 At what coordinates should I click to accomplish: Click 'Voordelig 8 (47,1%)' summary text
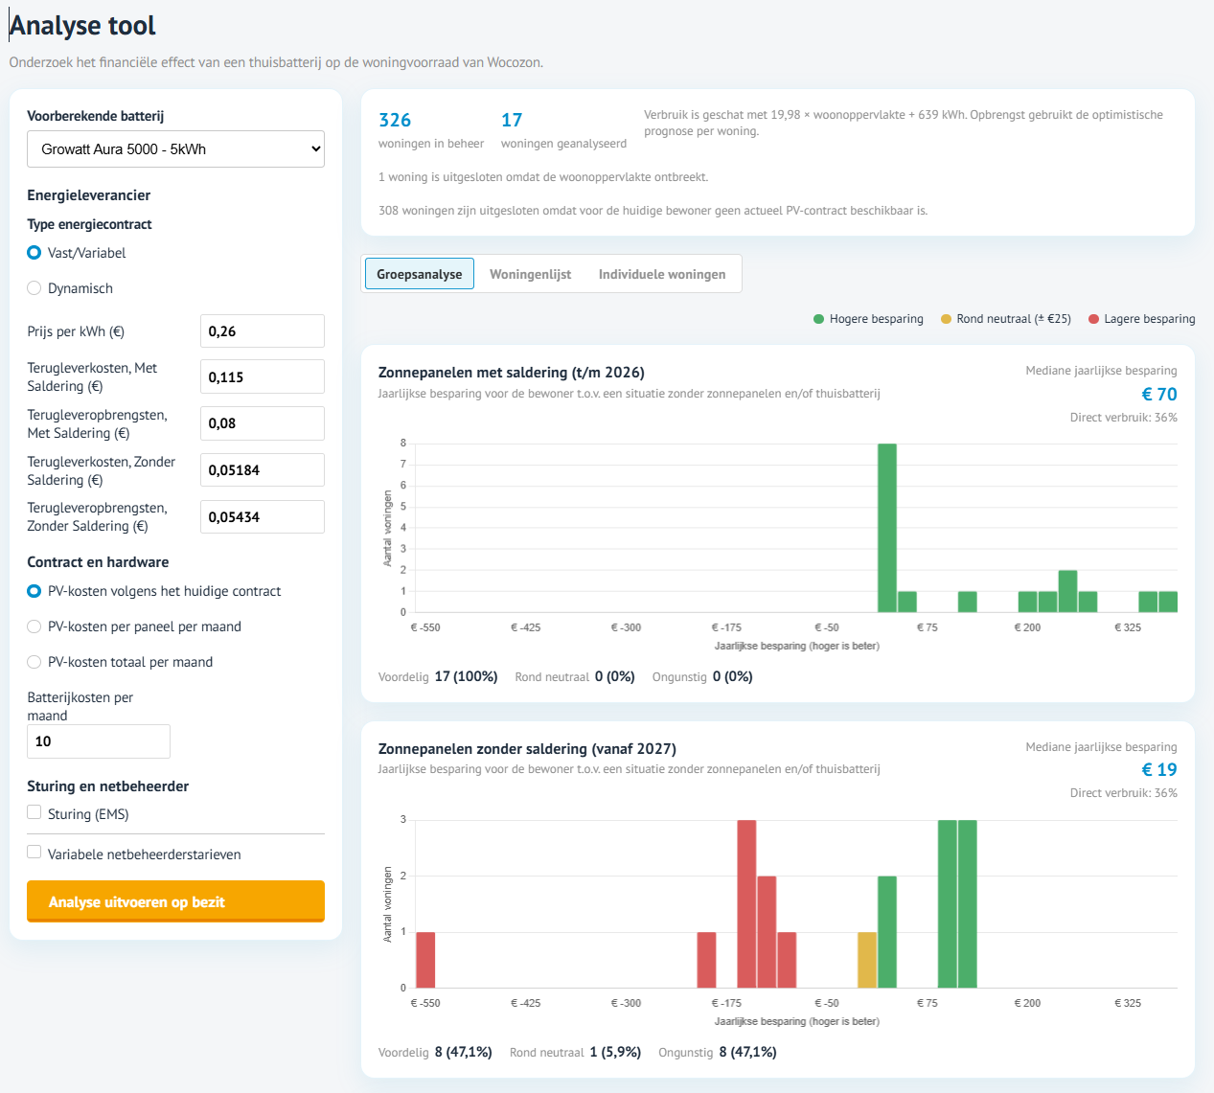click(435, 1052)
